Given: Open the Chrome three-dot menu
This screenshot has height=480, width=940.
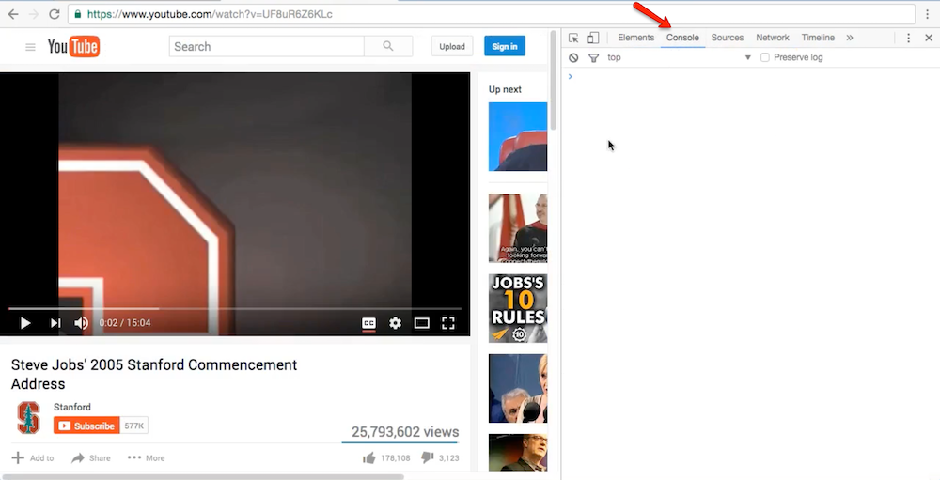Looking at the screenshot, I should pyautogui.click(x=928, y=14).
